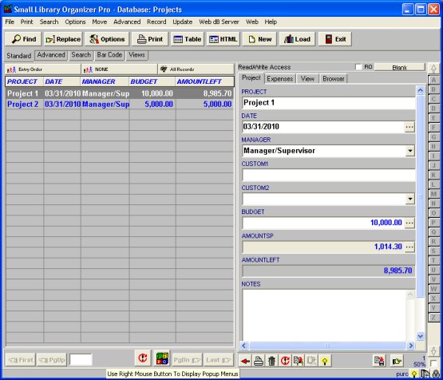The height and width of the screenshot is (380, 443).
Task: Open the Options toolbar button
Action: tap(107, 39)
